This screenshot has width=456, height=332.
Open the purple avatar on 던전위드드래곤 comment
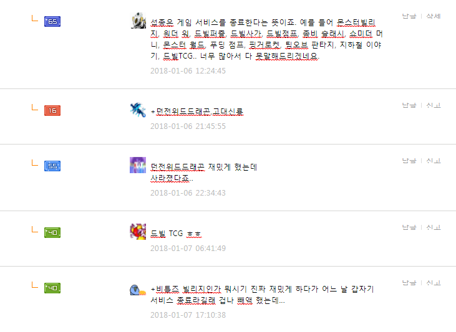click(x=138, y=165)
